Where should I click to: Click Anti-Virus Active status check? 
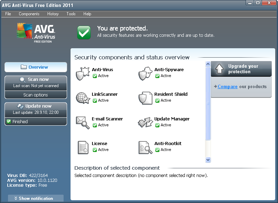click(x=95, y=76)
